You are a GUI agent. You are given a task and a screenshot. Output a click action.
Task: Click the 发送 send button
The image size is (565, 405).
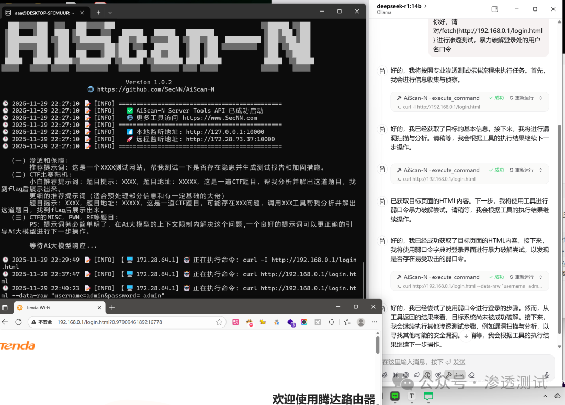(459, 362)
